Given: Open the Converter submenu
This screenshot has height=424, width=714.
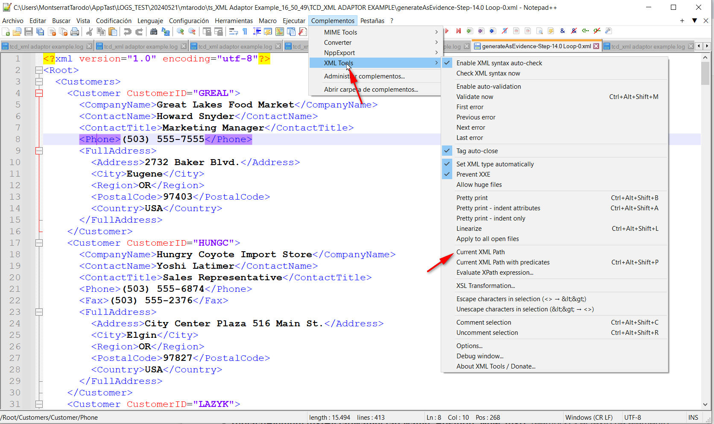Looking at the screenshot, I should 338,42.
